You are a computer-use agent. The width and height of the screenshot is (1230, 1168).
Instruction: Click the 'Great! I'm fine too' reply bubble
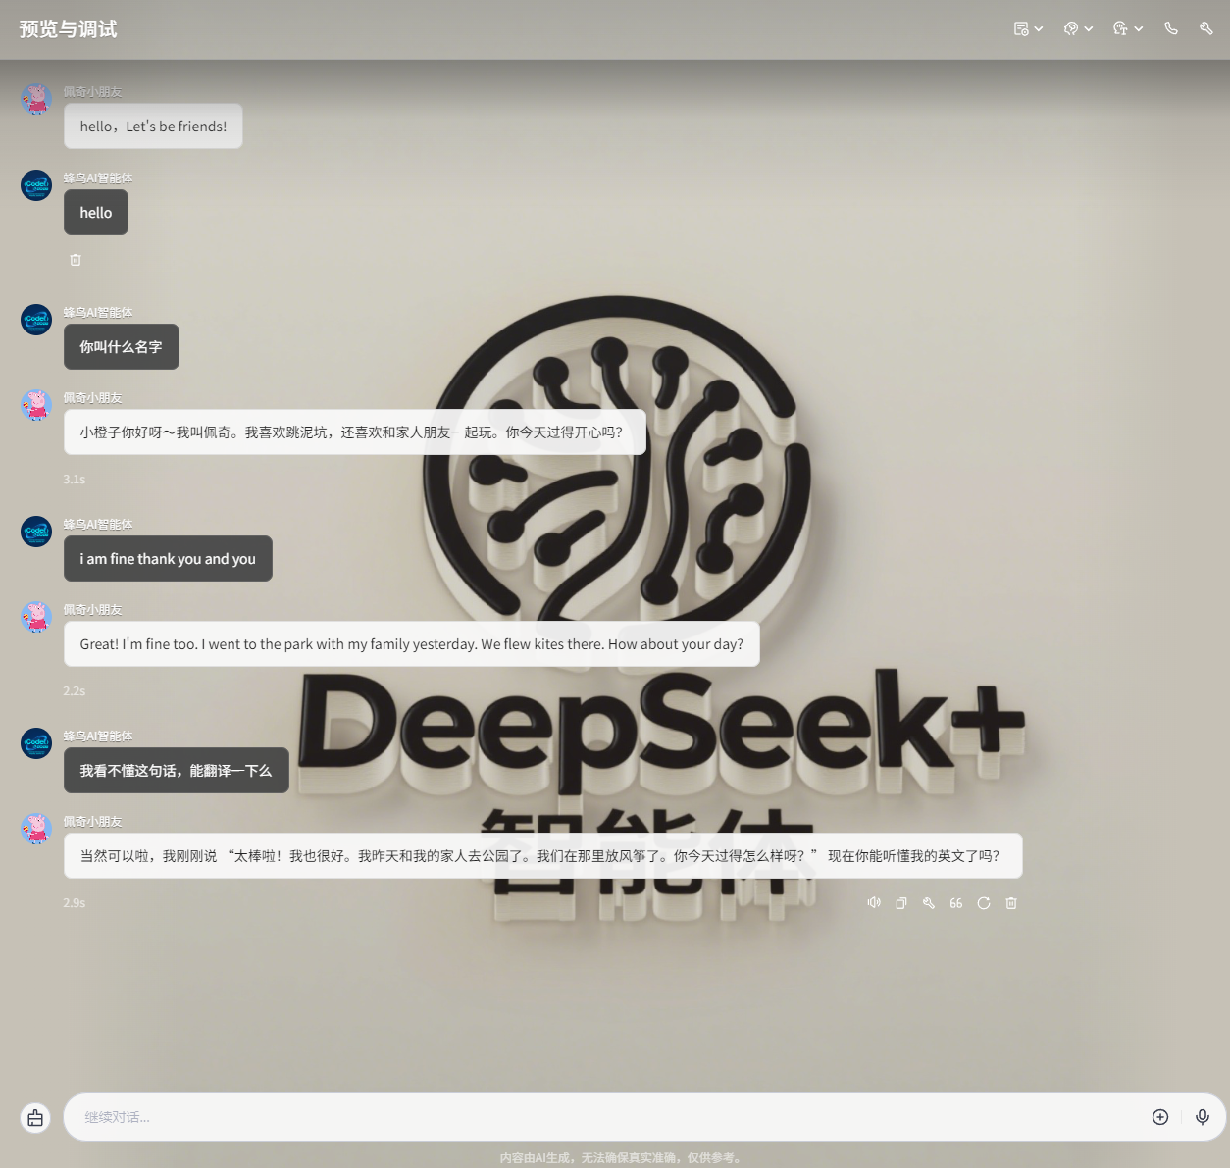coord(412,644)
